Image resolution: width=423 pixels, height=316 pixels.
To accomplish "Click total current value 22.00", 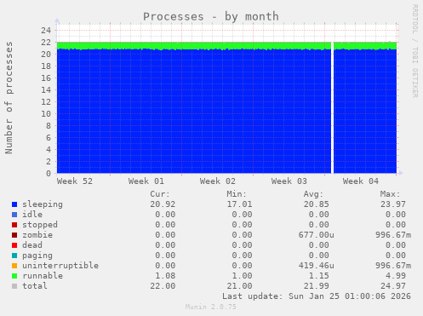I will [163, 286].
